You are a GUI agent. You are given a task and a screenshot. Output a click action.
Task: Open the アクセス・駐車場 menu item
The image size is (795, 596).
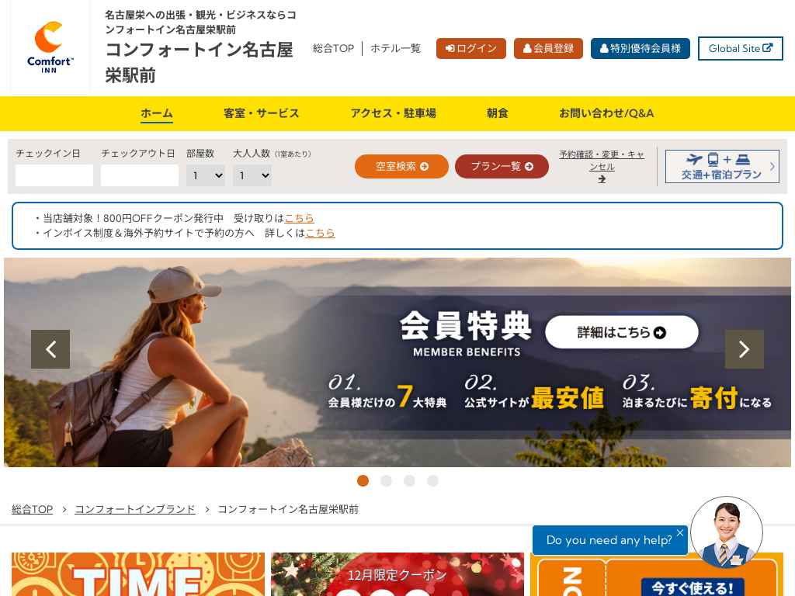click(394, 113)
